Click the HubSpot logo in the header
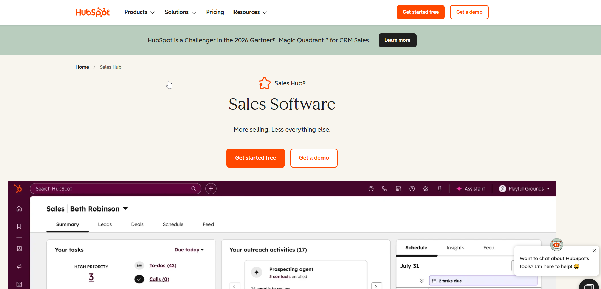The height and width of the screenshot is (289, 601). click(x=92, y=12)
